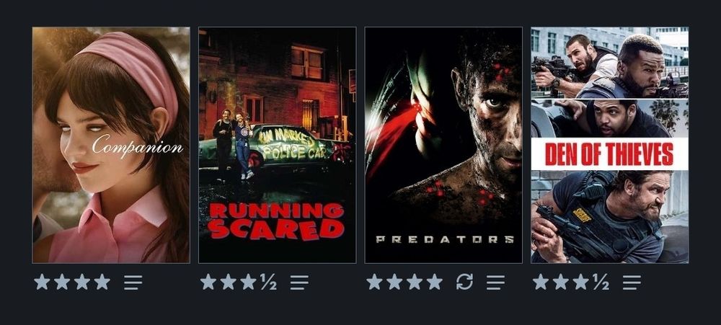Click the first star under Running Scared
Screen dimensions: 721x325
tap(208, 282)
